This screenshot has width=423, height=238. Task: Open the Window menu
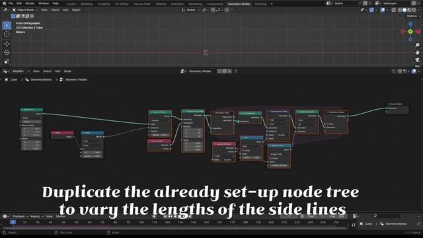point(44,3)
